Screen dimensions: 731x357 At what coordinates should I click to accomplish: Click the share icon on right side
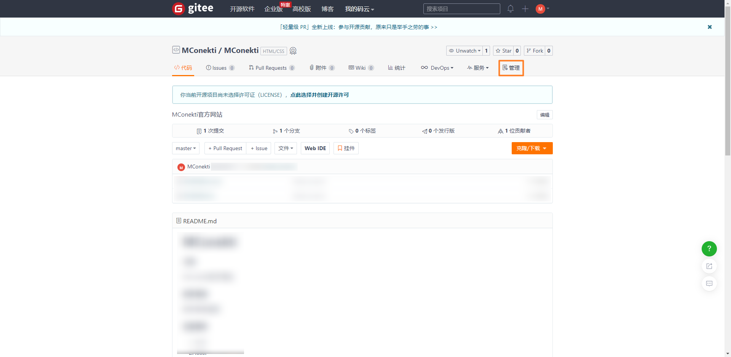point(709,266)
